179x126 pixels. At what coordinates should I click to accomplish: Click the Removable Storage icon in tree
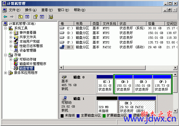point(16,59)
